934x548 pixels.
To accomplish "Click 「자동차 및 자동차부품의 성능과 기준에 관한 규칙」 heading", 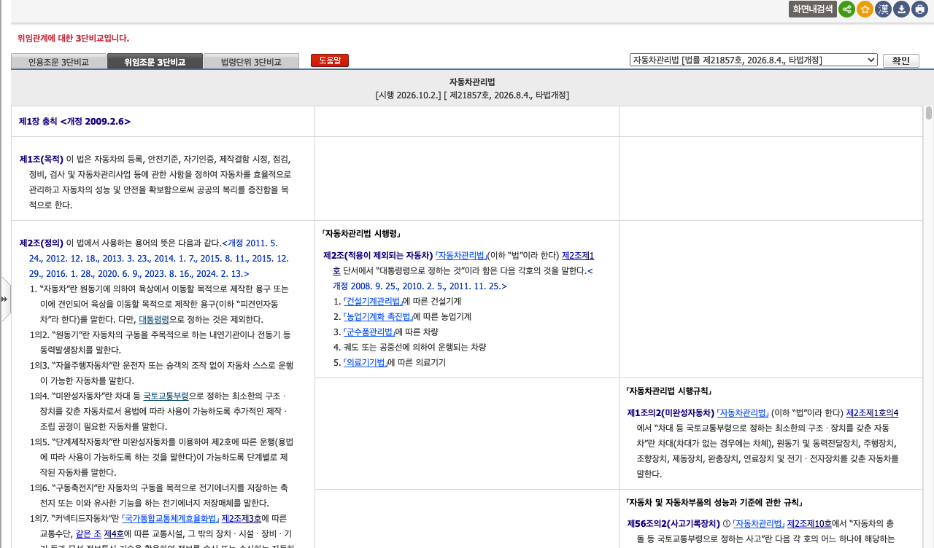I will [x=714, y=502].
